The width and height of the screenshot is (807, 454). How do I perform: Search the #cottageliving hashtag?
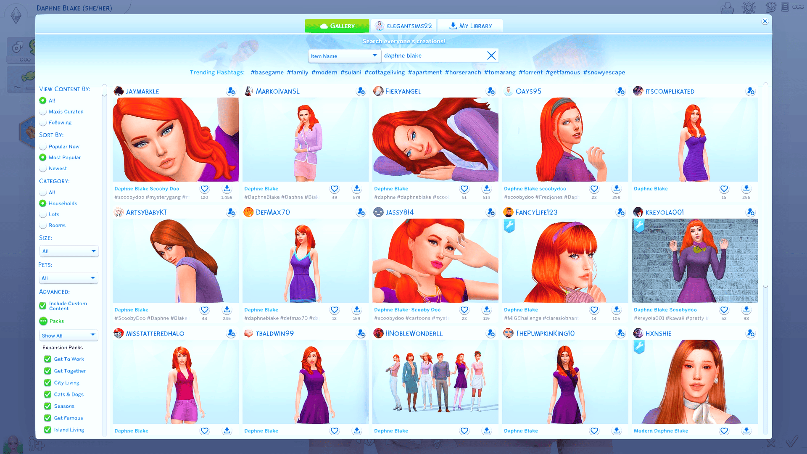tap(385, 72)
